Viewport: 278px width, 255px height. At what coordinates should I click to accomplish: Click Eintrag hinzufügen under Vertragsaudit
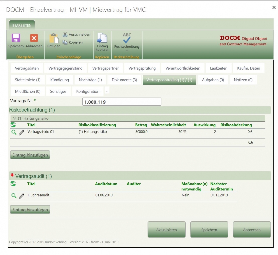30,210
